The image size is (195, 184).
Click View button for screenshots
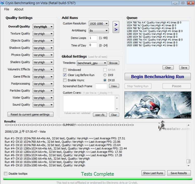tap(114, 86)
